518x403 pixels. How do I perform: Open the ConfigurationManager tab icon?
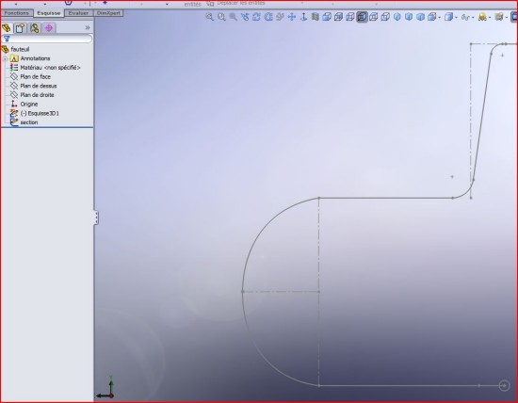[34, 28]
